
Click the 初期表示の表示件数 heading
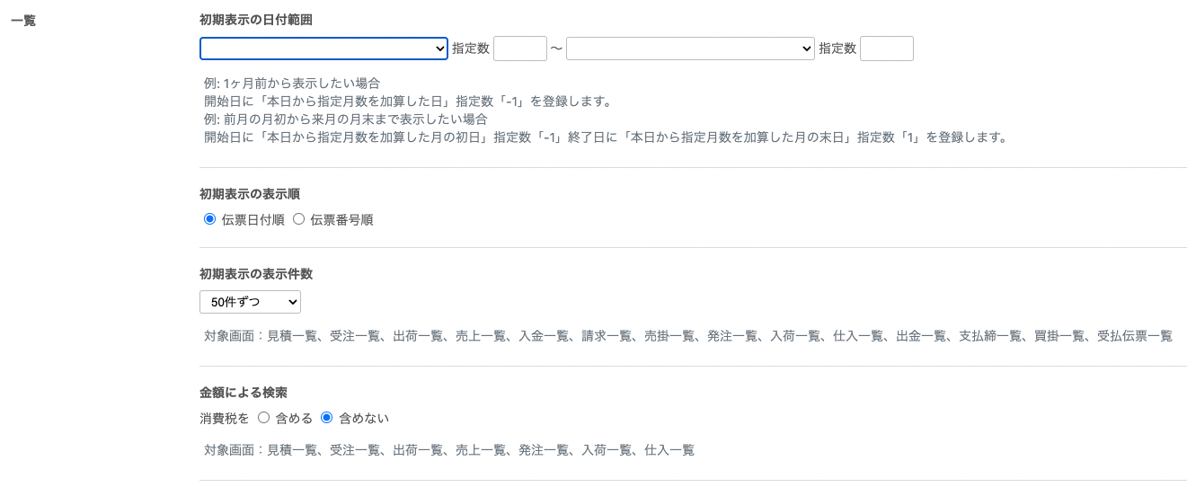pyautogui.click(x=256, y=274)
